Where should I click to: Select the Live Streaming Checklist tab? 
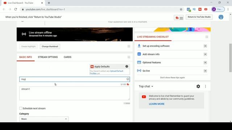[153, 37]
